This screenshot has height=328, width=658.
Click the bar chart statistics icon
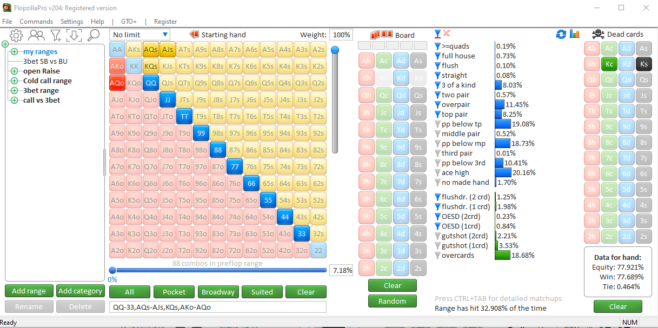[x=574, y=34]
